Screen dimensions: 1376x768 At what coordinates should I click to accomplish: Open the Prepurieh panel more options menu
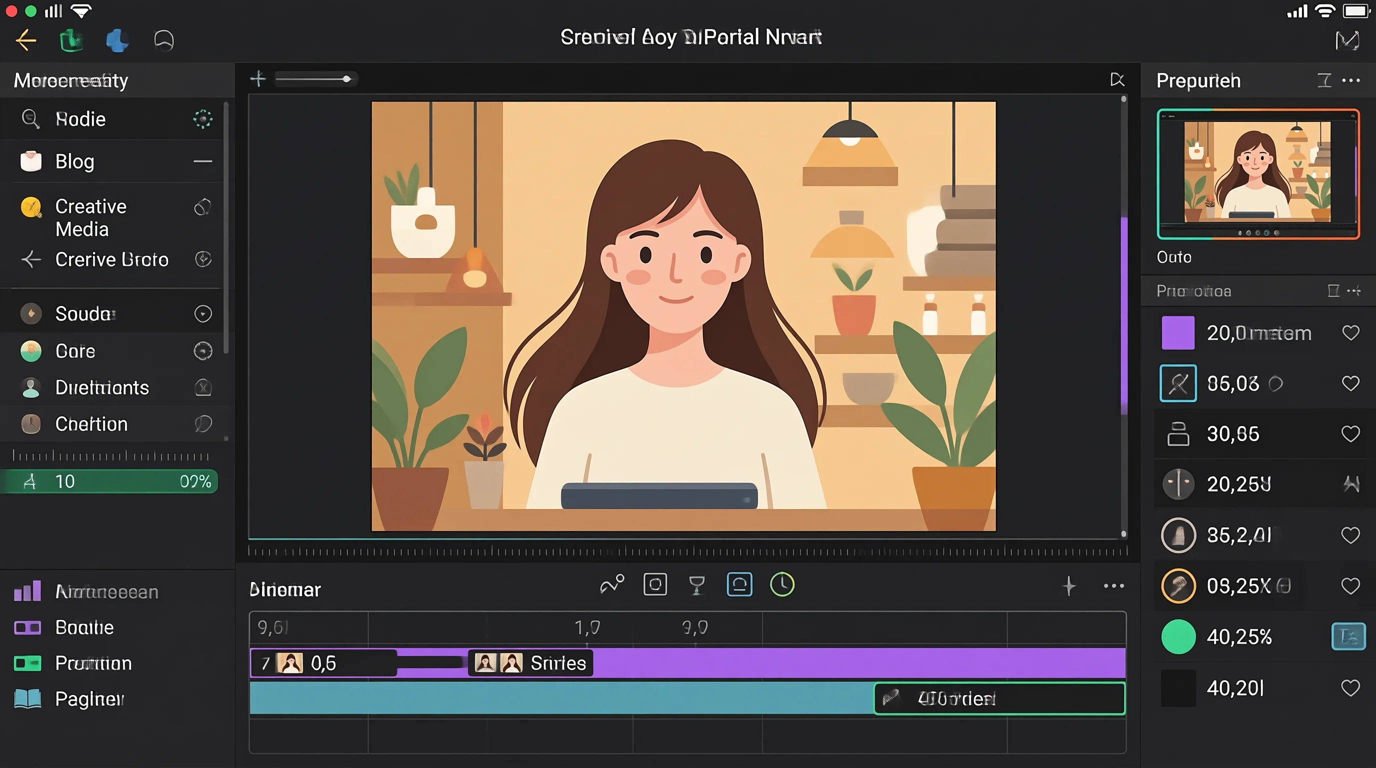(x=1351, y=80)
